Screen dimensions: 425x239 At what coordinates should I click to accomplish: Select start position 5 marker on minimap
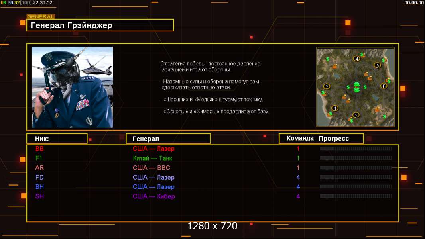(377, 65)
